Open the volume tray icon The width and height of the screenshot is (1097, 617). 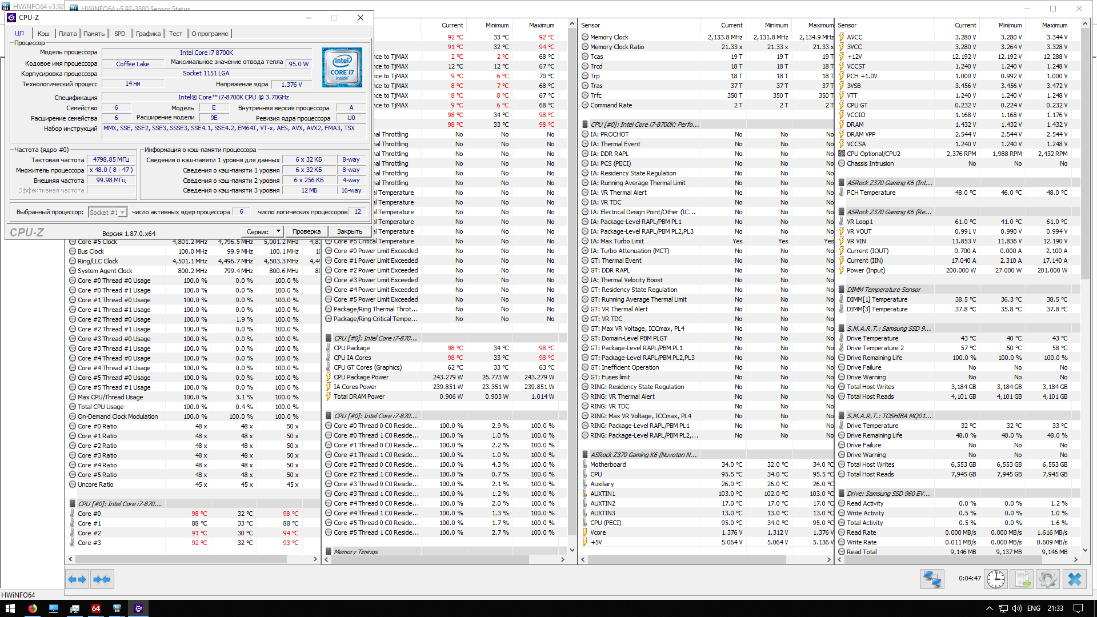pyautogui.click(x=1016, y=608)
